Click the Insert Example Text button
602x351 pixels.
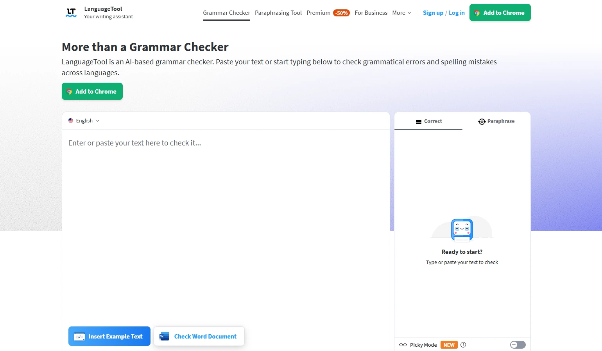109,336
